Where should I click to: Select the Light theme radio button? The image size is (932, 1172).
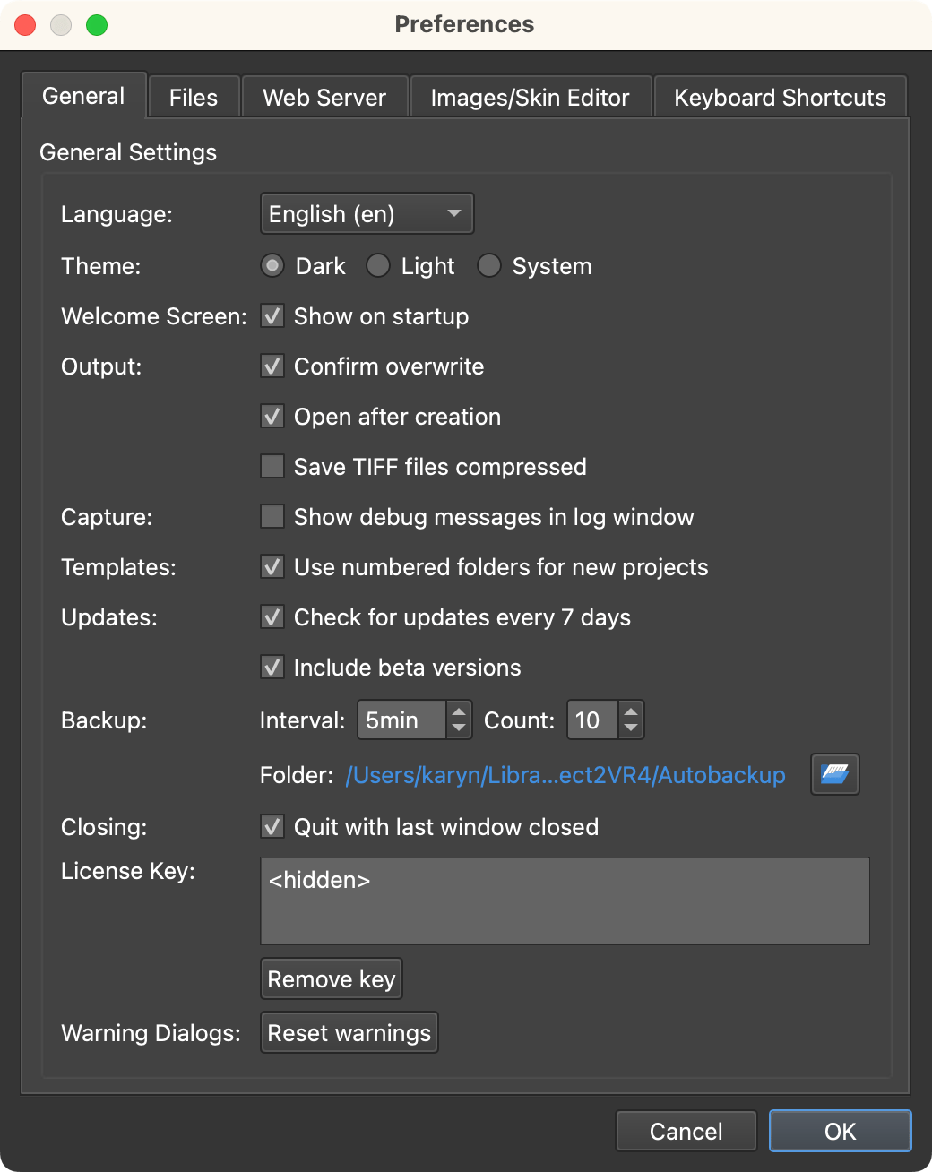tap(378, 266)
